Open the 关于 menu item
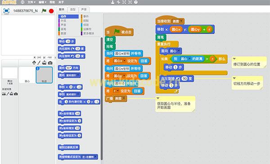Image resolution: width=270 pixels, height=164 pixels. tap(61, 2)
